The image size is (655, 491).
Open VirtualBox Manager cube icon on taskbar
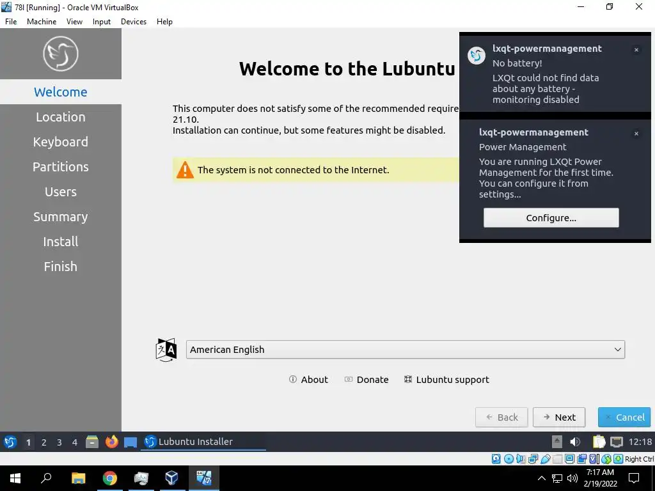(171, 478)
